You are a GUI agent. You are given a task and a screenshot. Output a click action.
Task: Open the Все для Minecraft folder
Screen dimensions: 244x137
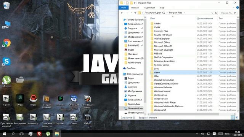click(47, 101)
